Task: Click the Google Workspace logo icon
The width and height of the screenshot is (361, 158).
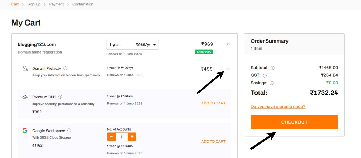Action: click(25, 131)
